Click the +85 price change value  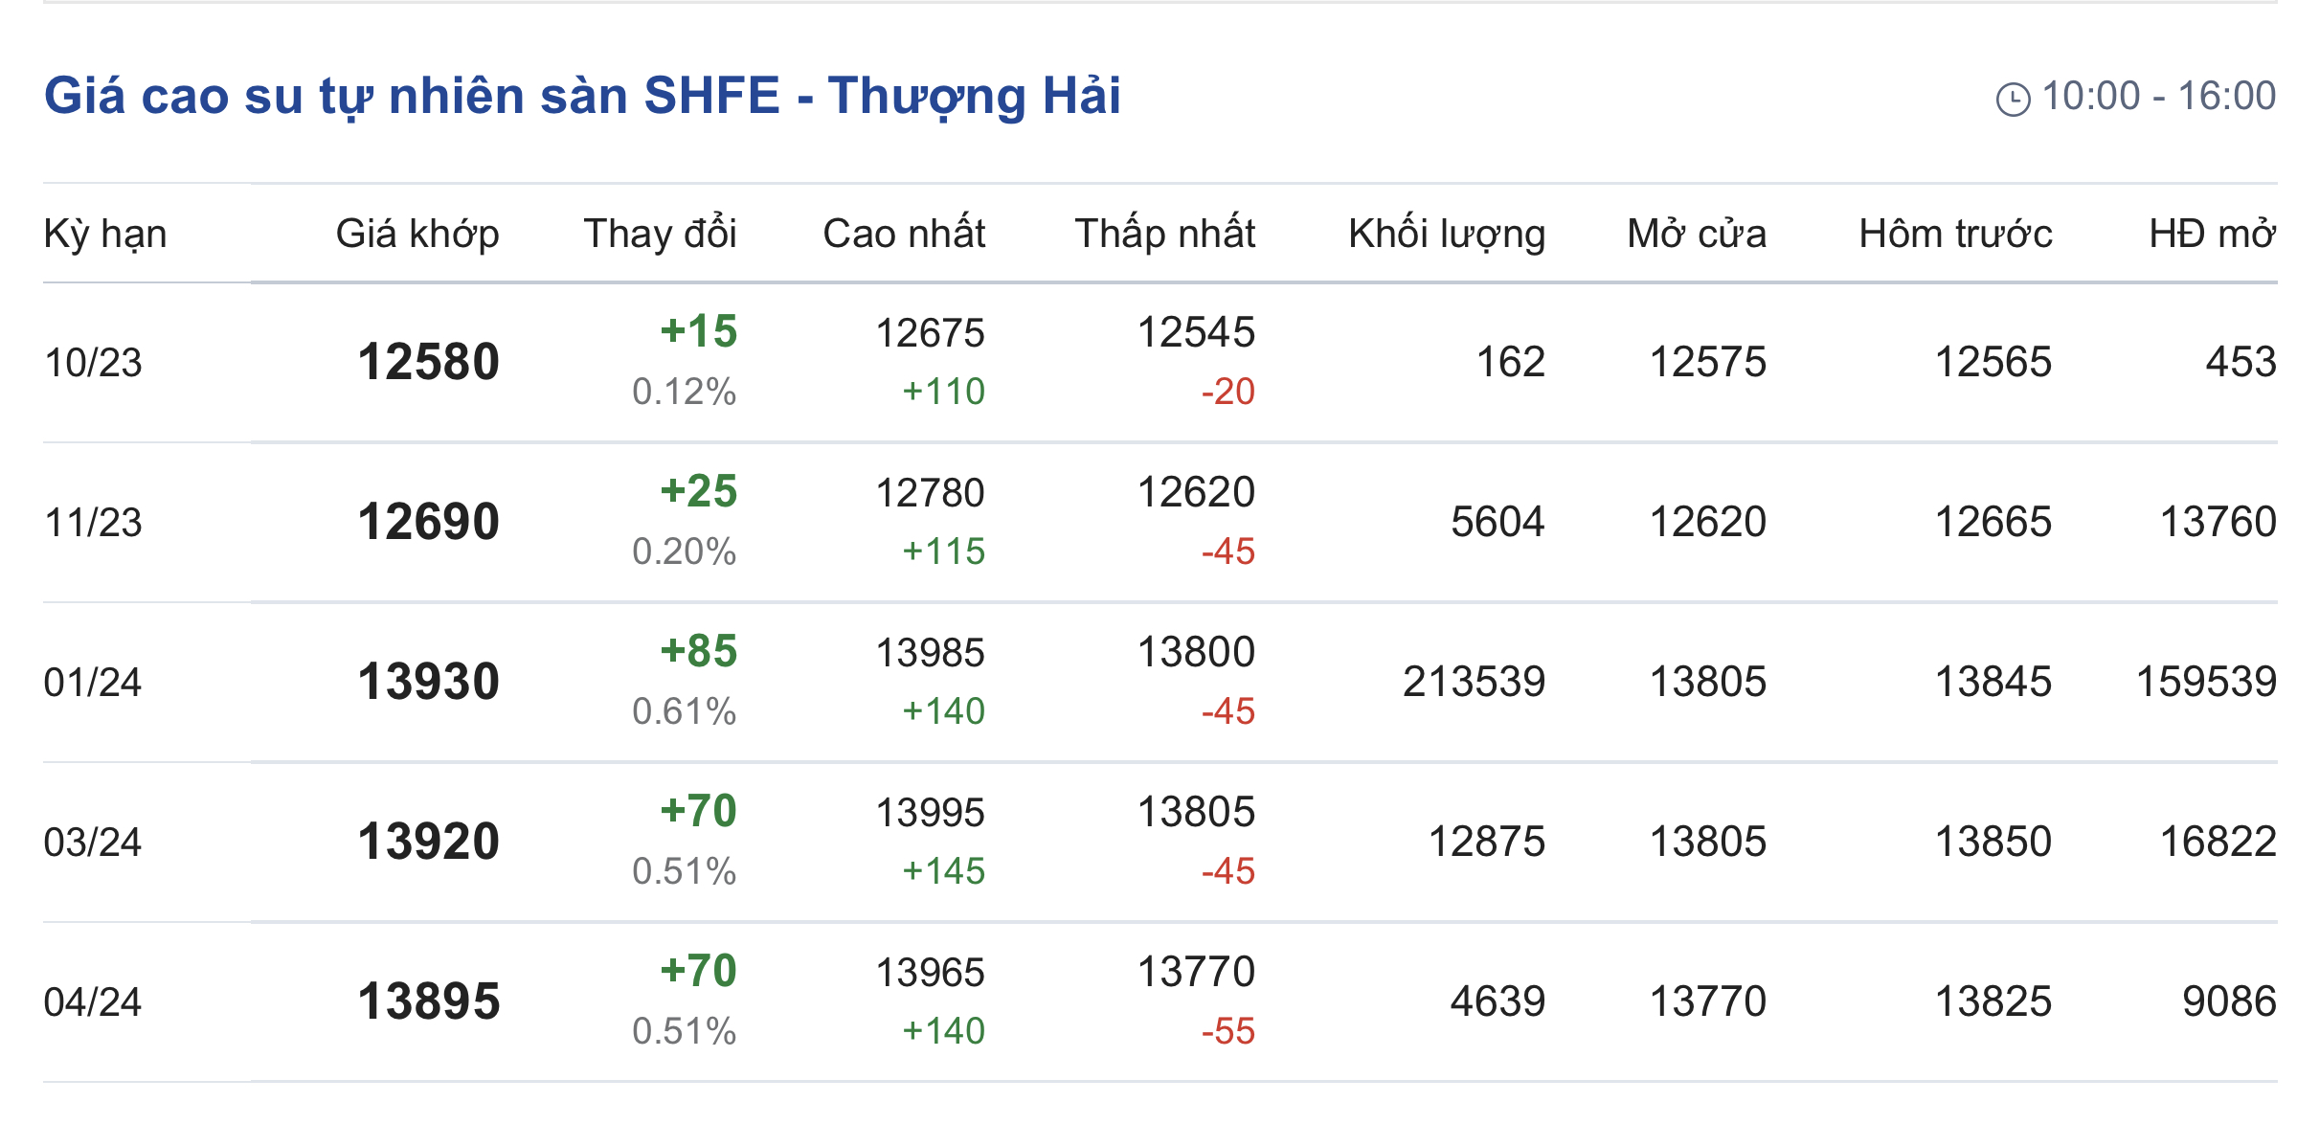[699, 651]
